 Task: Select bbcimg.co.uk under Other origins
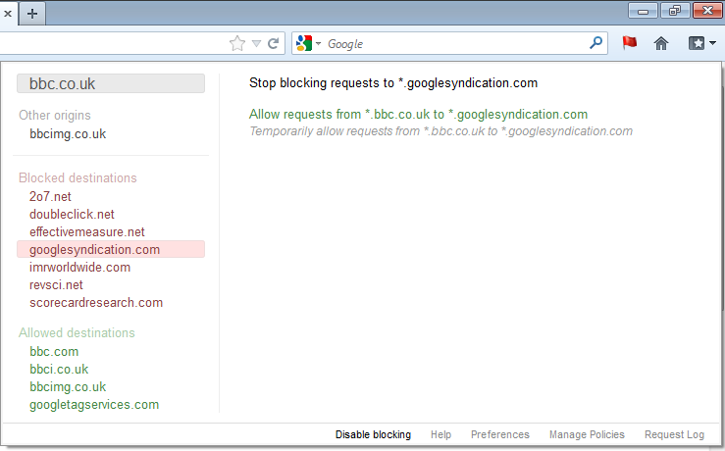pyautogui.click(x=68, y=134)
